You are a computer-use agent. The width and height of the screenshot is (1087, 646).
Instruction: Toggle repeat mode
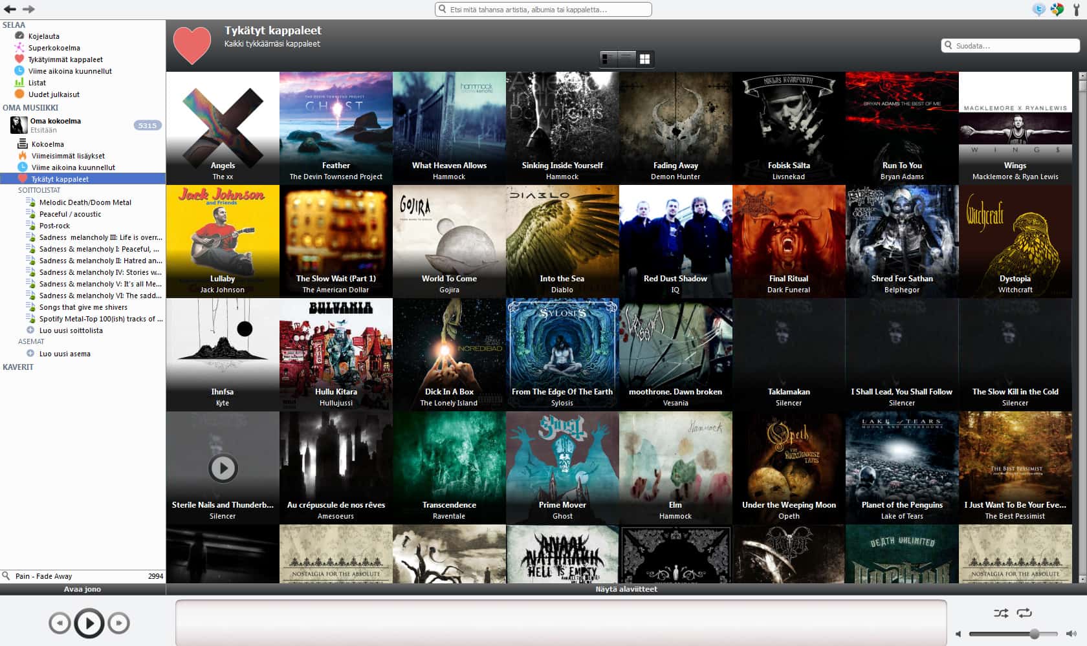point(1024,613)
